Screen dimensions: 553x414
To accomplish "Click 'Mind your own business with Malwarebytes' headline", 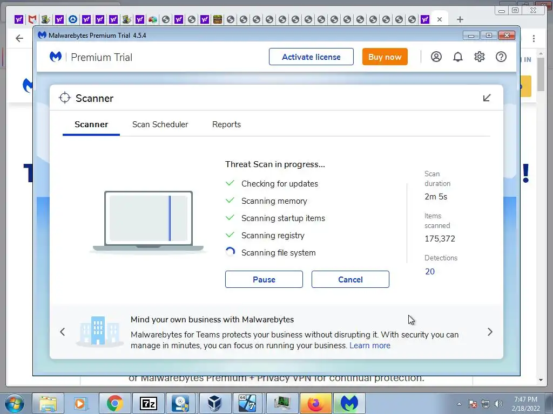I will tap(212, 320).
